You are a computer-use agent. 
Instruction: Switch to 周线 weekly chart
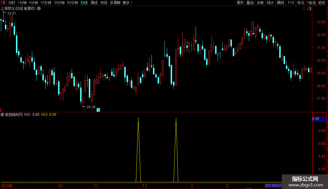(x=94, y=3)
